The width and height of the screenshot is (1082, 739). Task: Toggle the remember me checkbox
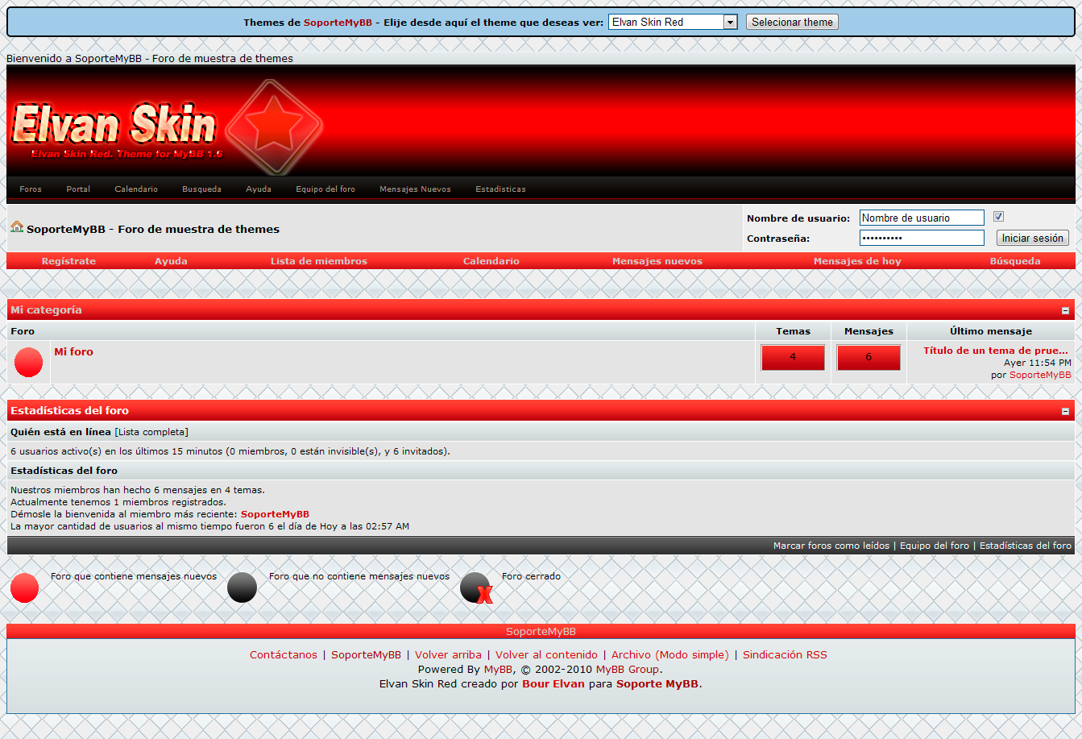click(999, 217)
